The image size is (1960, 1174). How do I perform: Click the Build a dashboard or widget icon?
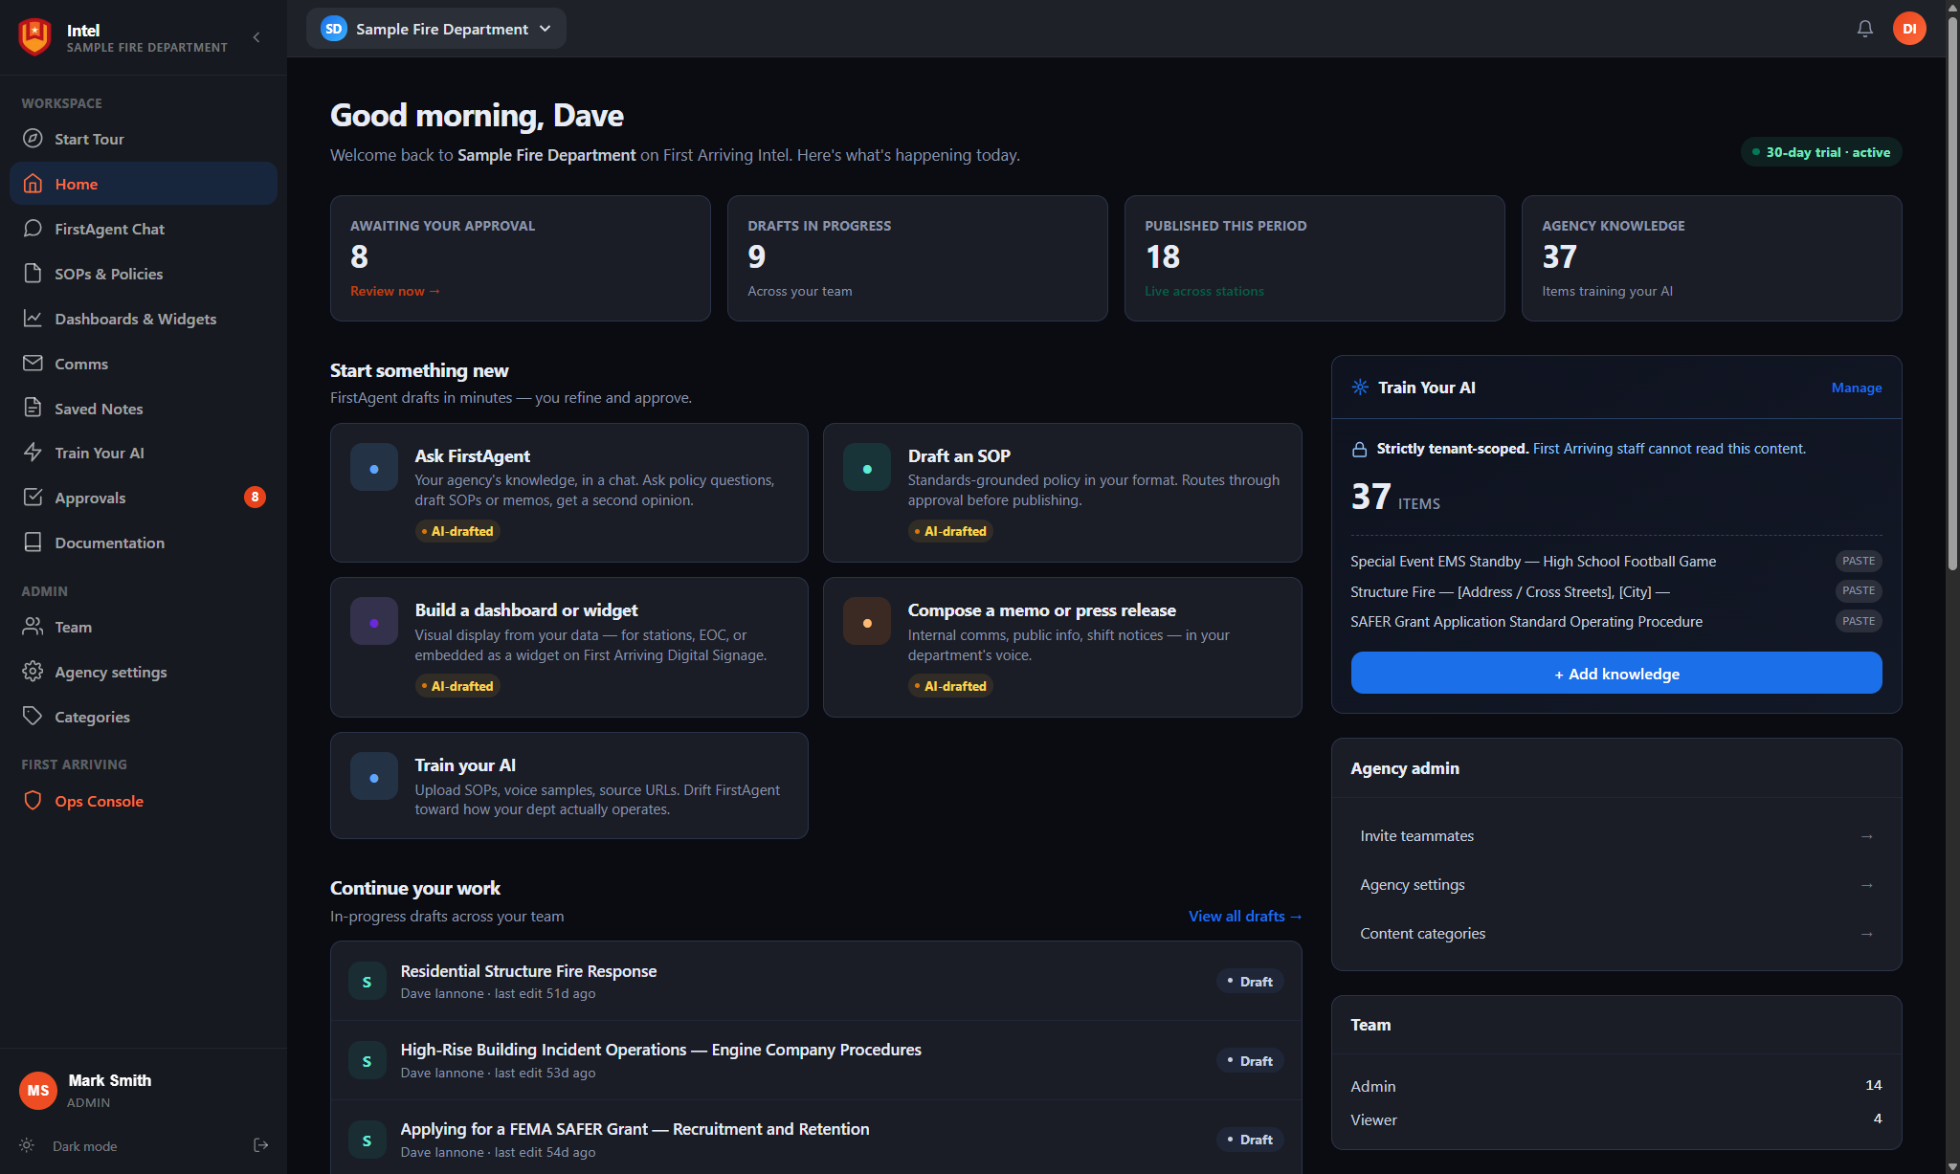374,622
